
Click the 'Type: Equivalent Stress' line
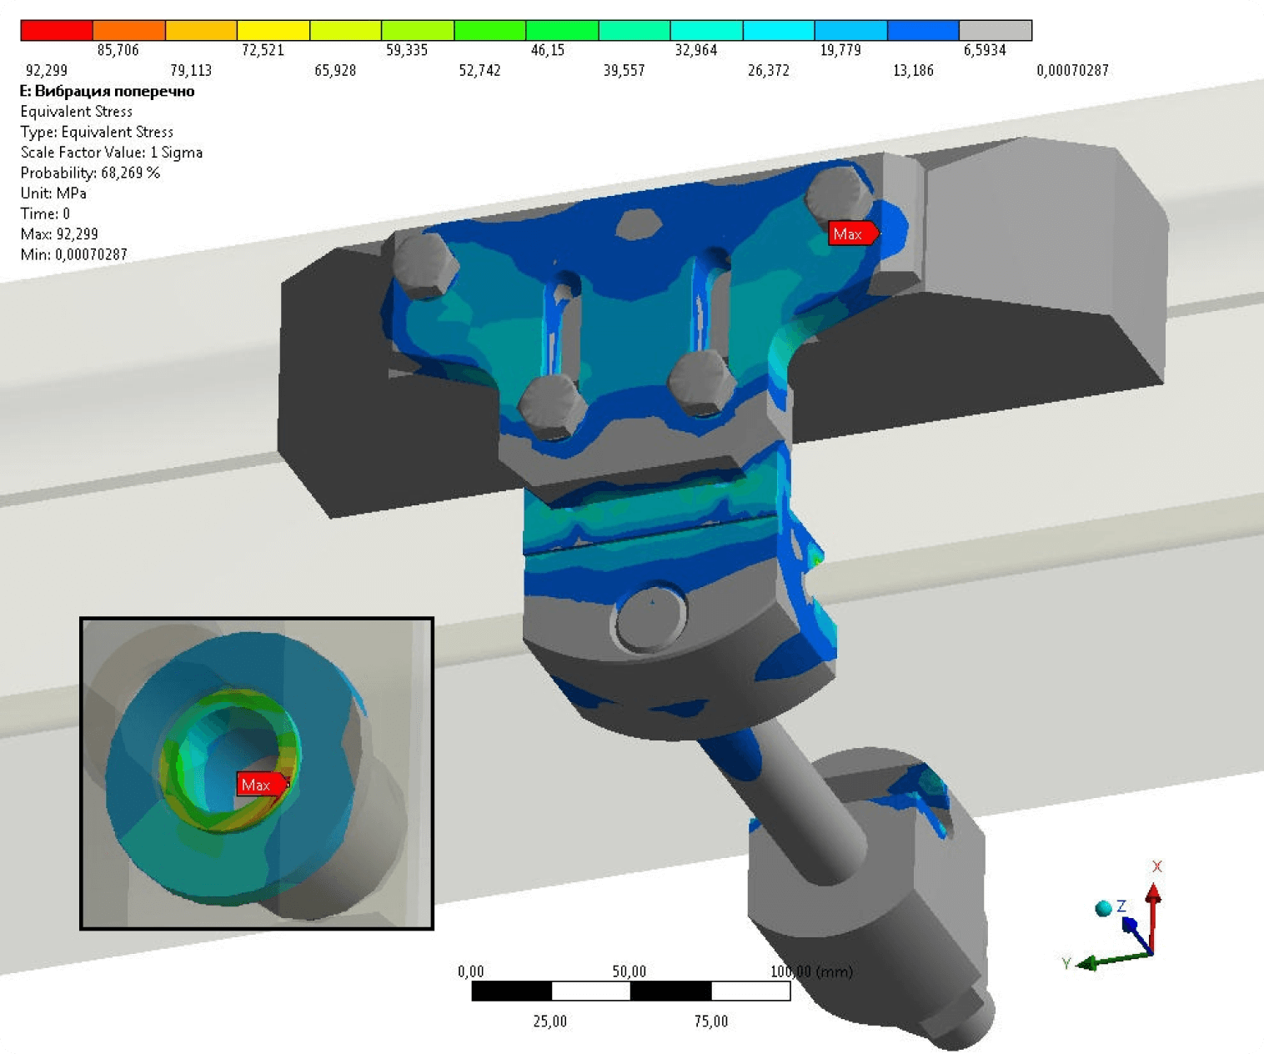pos(97,132)
